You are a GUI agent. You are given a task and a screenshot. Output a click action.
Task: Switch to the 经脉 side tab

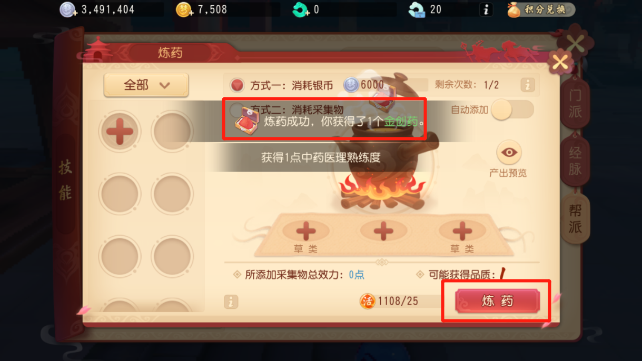click(575, 161)
